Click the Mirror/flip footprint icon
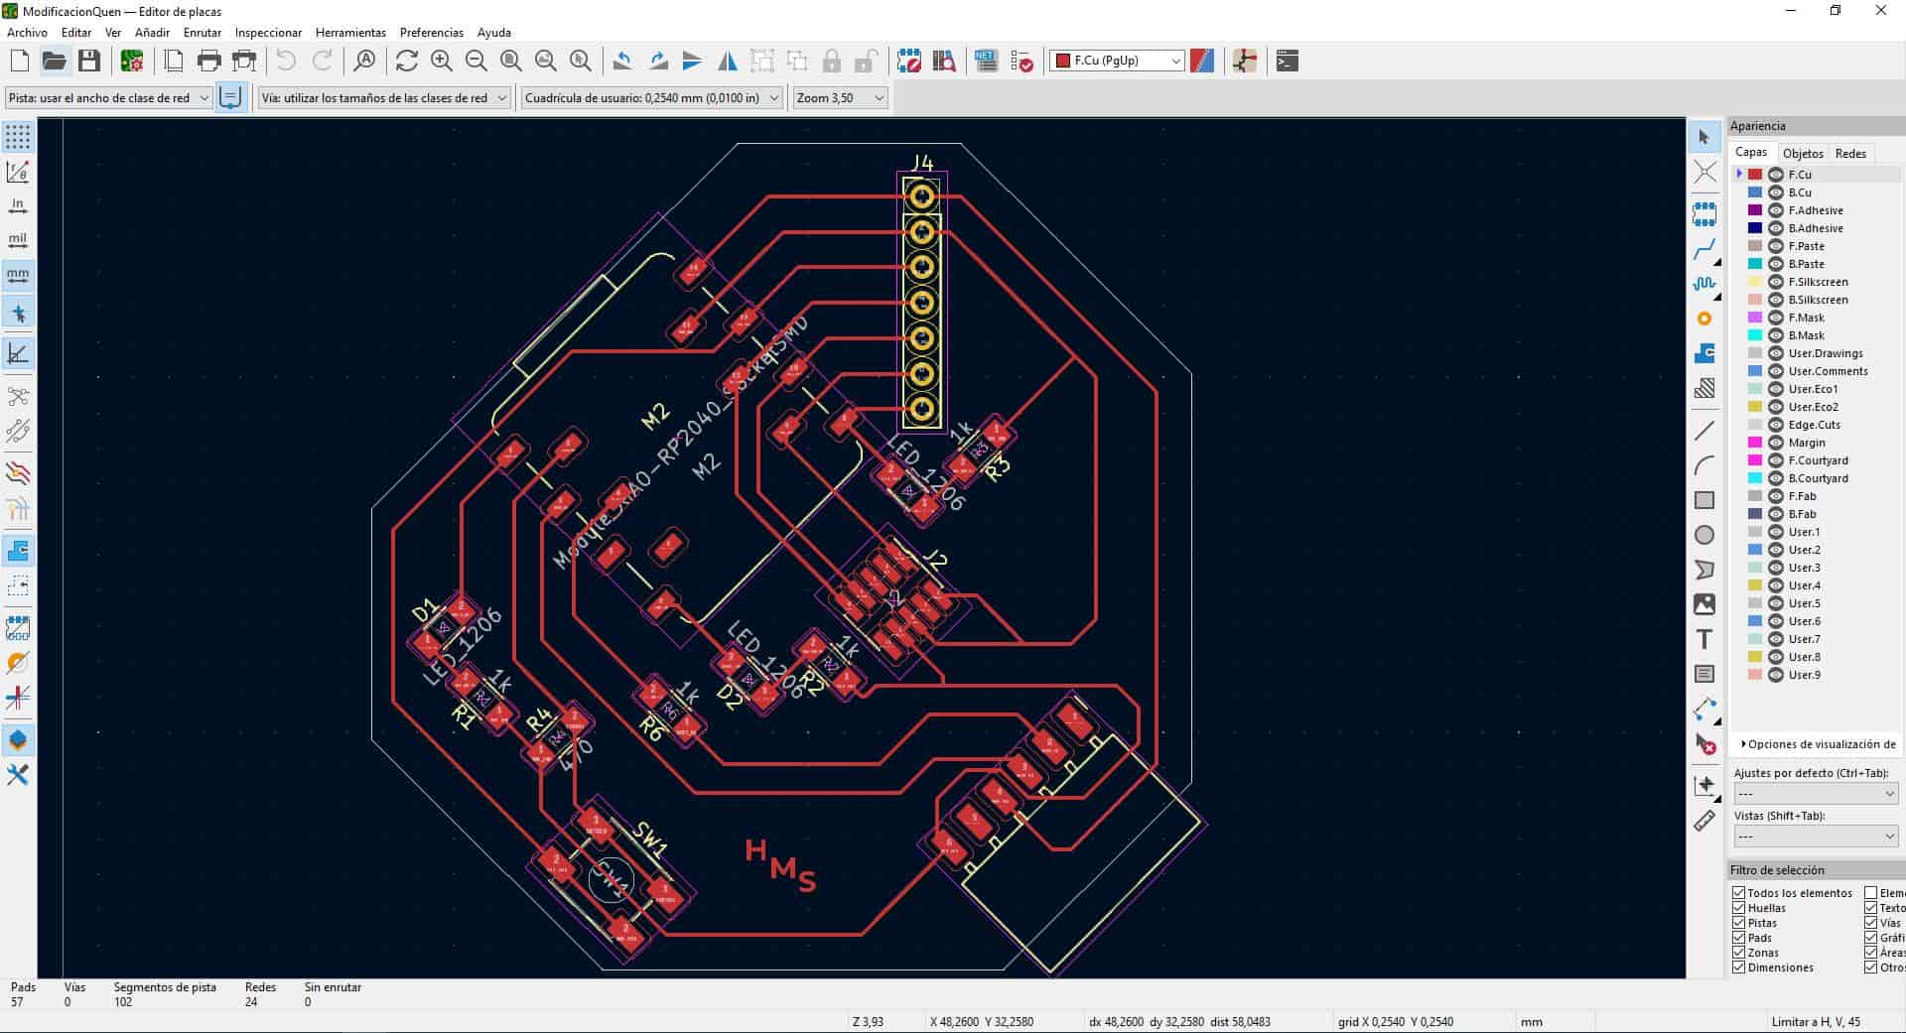This screenshot has height=1033, width=1906. [x=728, y=62]
